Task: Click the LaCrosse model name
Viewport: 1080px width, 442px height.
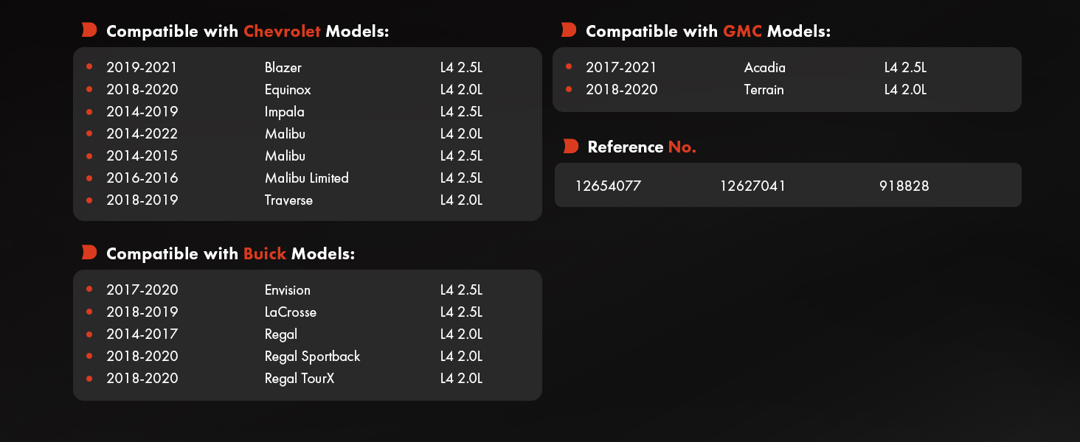Action: coord(291,312)
